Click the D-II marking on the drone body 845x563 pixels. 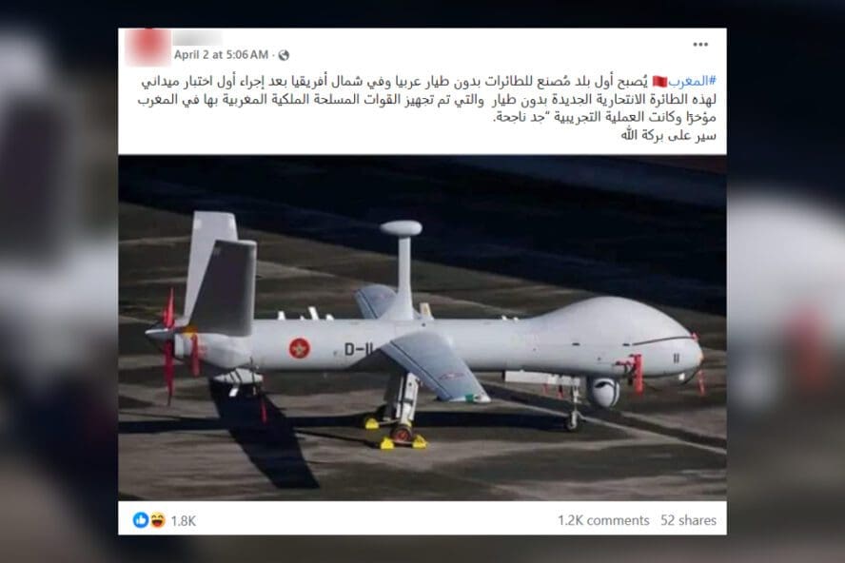coord(359,349)
